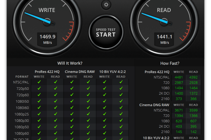211x140 pixels.
Task: Click 10 Bit YUV 4:2:2 header in Will It Work
Action: point(113,72)
